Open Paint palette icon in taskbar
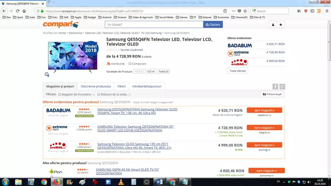This screenshot has height=186, width=331. pos(82,182)
